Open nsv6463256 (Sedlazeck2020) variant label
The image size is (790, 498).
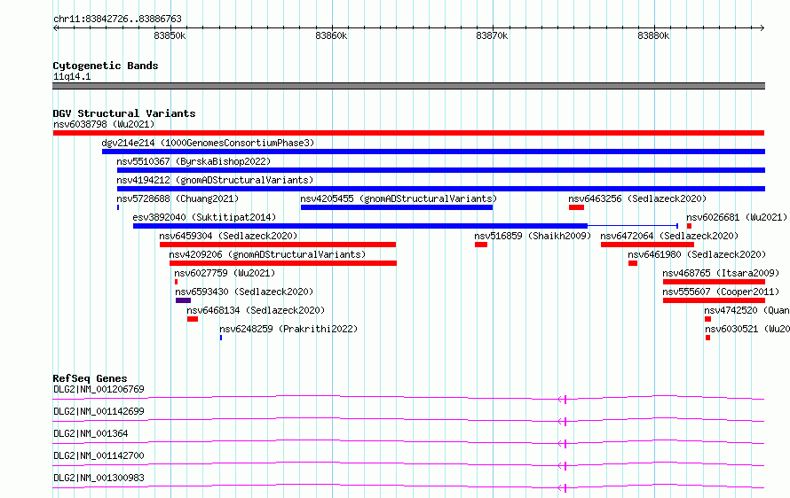(x=637, y=198)
